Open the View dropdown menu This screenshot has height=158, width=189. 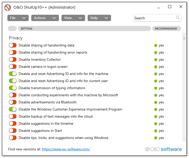pyautogui.click(x=73, y=18)
